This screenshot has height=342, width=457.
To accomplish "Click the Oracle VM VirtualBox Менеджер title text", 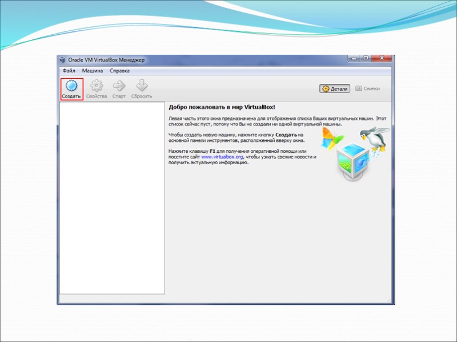I will 106,60.
